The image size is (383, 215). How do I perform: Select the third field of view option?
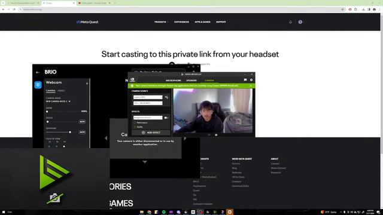point(64,146)
